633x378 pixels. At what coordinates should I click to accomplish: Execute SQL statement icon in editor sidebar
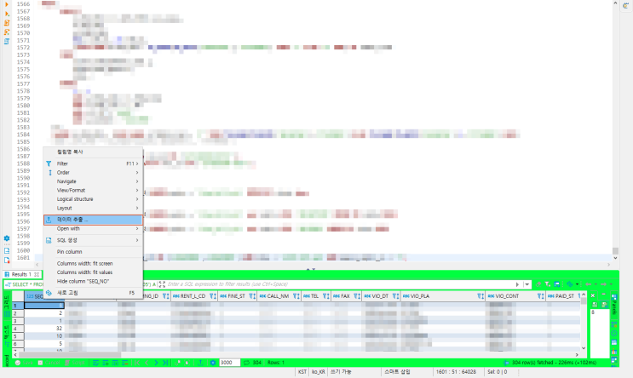click(x=7, y=4)
